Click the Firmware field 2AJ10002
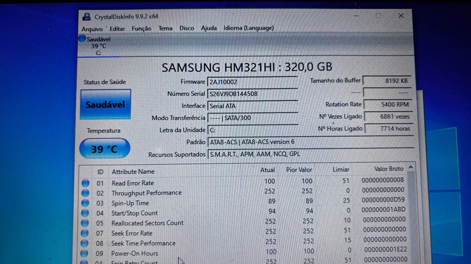This screenshot has height=264, width=471. click(252, 82)
